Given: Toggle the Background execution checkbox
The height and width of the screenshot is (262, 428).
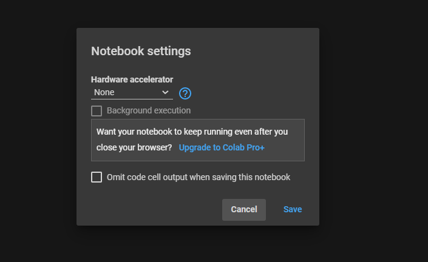Looking at the screenshot, I should pyautogui.click(x=97, y=111).
